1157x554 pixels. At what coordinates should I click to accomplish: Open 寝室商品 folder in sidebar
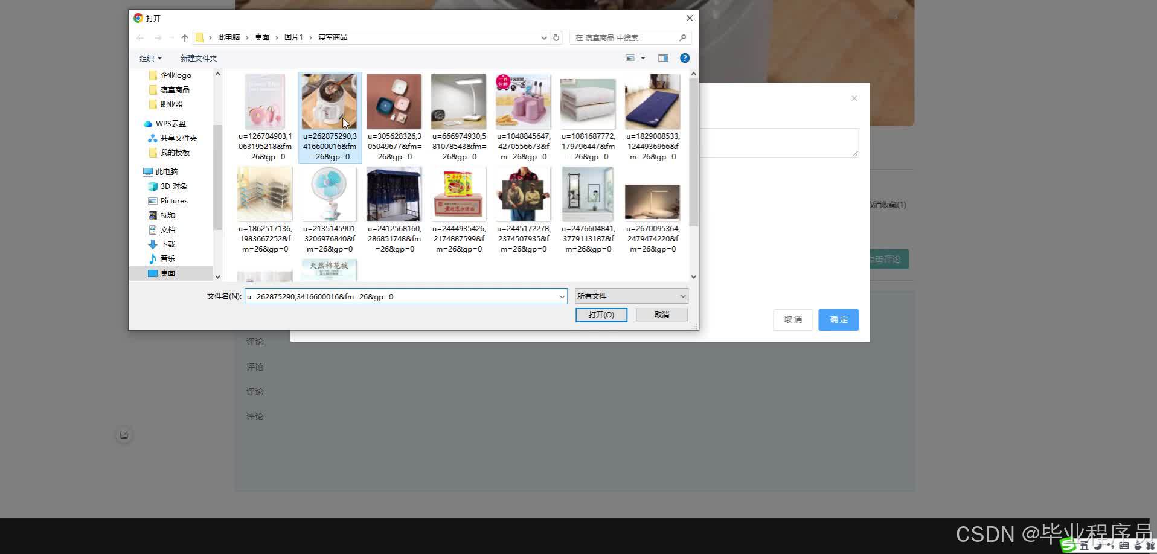coord(169,90)
